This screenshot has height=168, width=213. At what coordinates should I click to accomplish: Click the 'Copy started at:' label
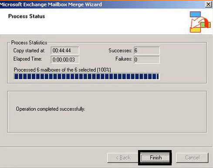(x=29, y=51)
